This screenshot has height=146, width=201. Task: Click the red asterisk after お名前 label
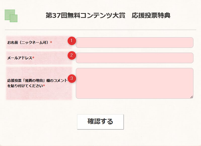click(51, 43)
